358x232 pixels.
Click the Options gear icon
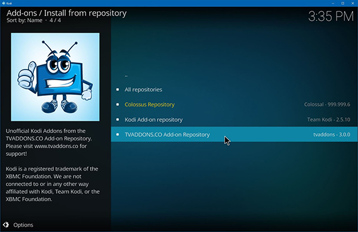[x=6, y=225]
